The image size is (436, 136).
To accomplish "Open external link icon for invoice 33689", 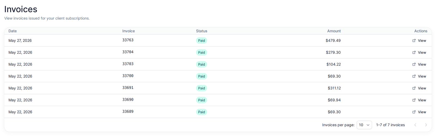I will (414, 112).
